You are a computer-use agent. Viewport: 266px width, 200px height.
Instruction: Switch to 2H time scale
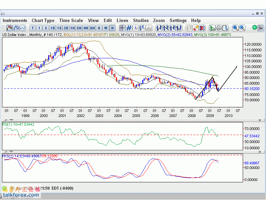click(x=79, y=28)
